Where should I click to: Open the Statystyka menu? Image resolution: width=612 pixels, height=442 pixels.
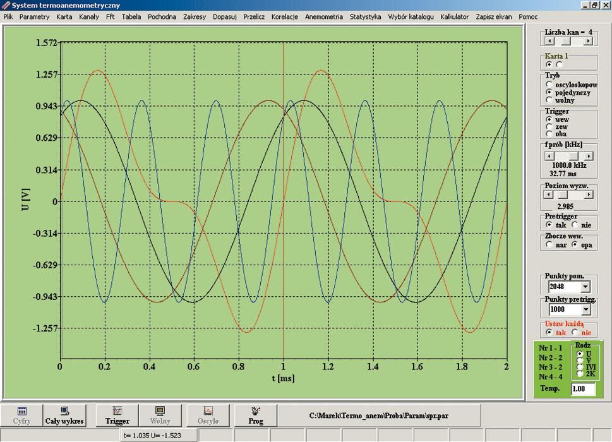365,17
